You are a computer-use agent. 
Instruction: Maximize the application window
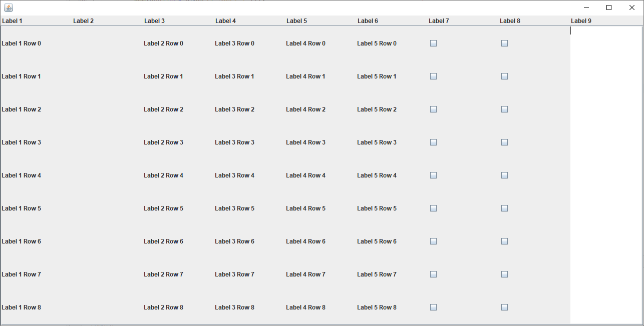point(609,7)
